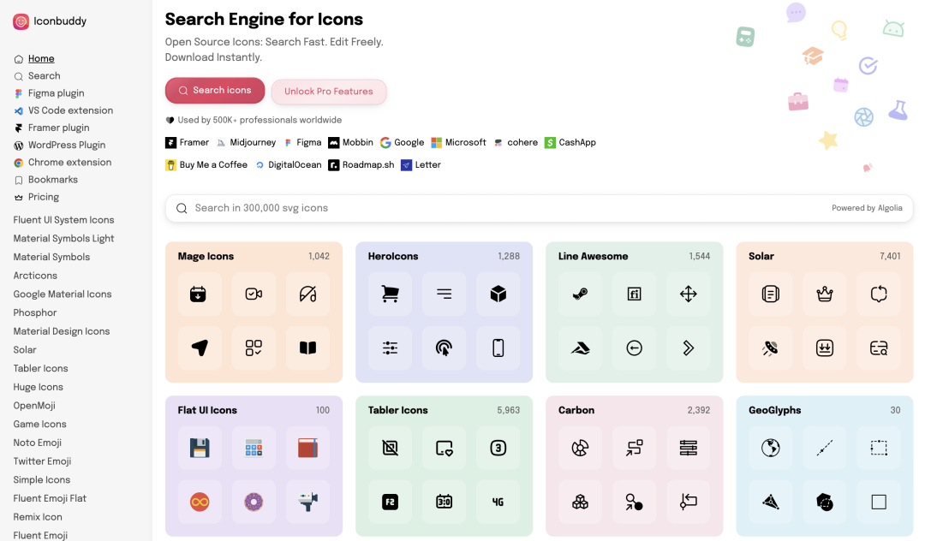Click the Steam icon in Line Awesome
The height and width of the screenshot is (541, 925).
click(581, 294)
